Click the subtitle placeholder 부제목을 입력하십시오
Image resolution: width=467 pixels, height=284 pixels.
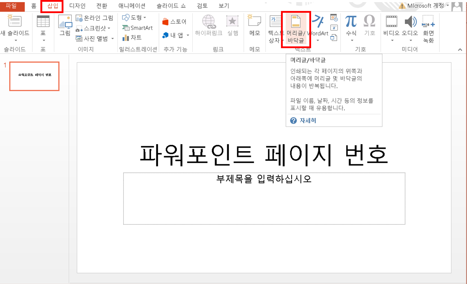[x=264, y=198]
